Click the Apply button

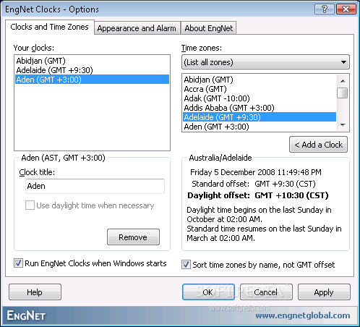(x=324, y=292)
